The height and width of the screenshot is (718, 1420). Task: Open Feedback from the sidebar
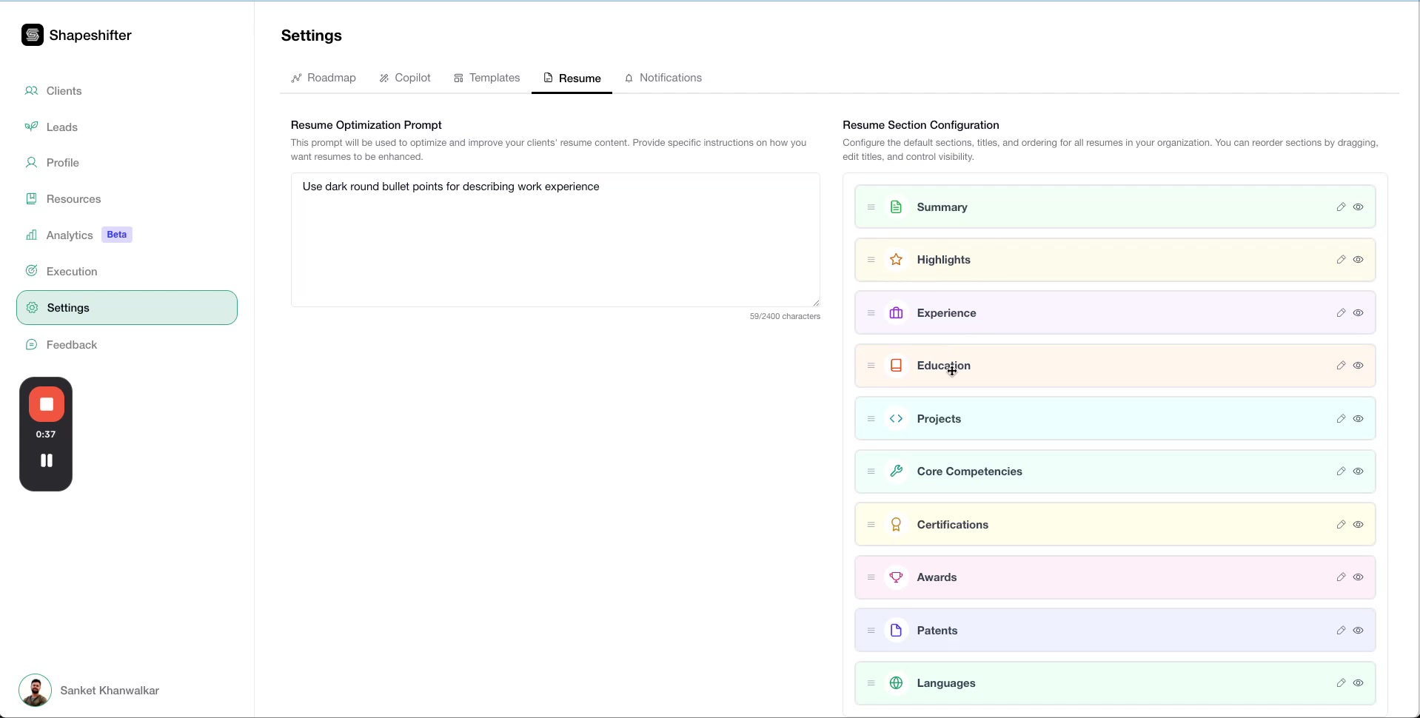click(x=72, y=344)
